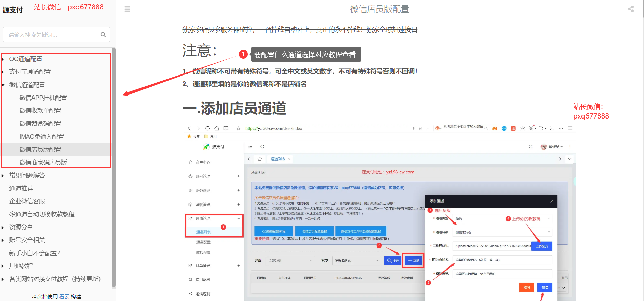Viewport: 644px width, 301px height.
Task: Open the 全部类型 dropdown in the screenshot
Action: click(x=290, y=260)
